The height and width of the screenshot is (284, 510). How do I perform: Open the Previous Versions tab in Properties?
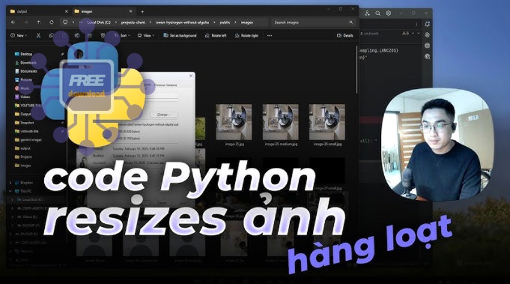coord(165,85)
